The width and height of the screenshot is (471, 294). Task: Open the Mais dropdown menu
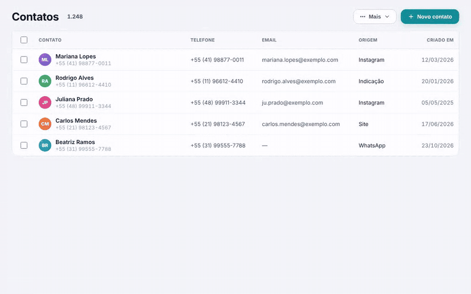[375, 17]
